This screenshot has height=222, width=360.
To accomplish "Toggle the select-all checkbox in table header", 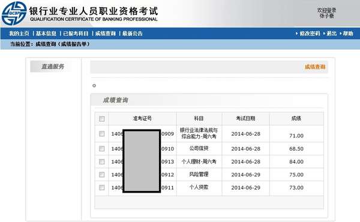I will 102,119.
